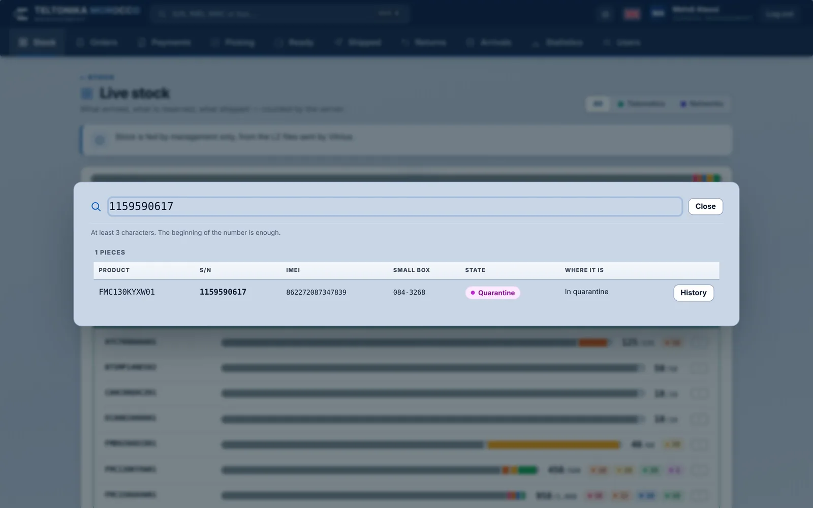Image resolution: width=813 pixels, height=508 pixels.
Task: Close the search dialog with Close button
Action: click(x=705, y=207)
